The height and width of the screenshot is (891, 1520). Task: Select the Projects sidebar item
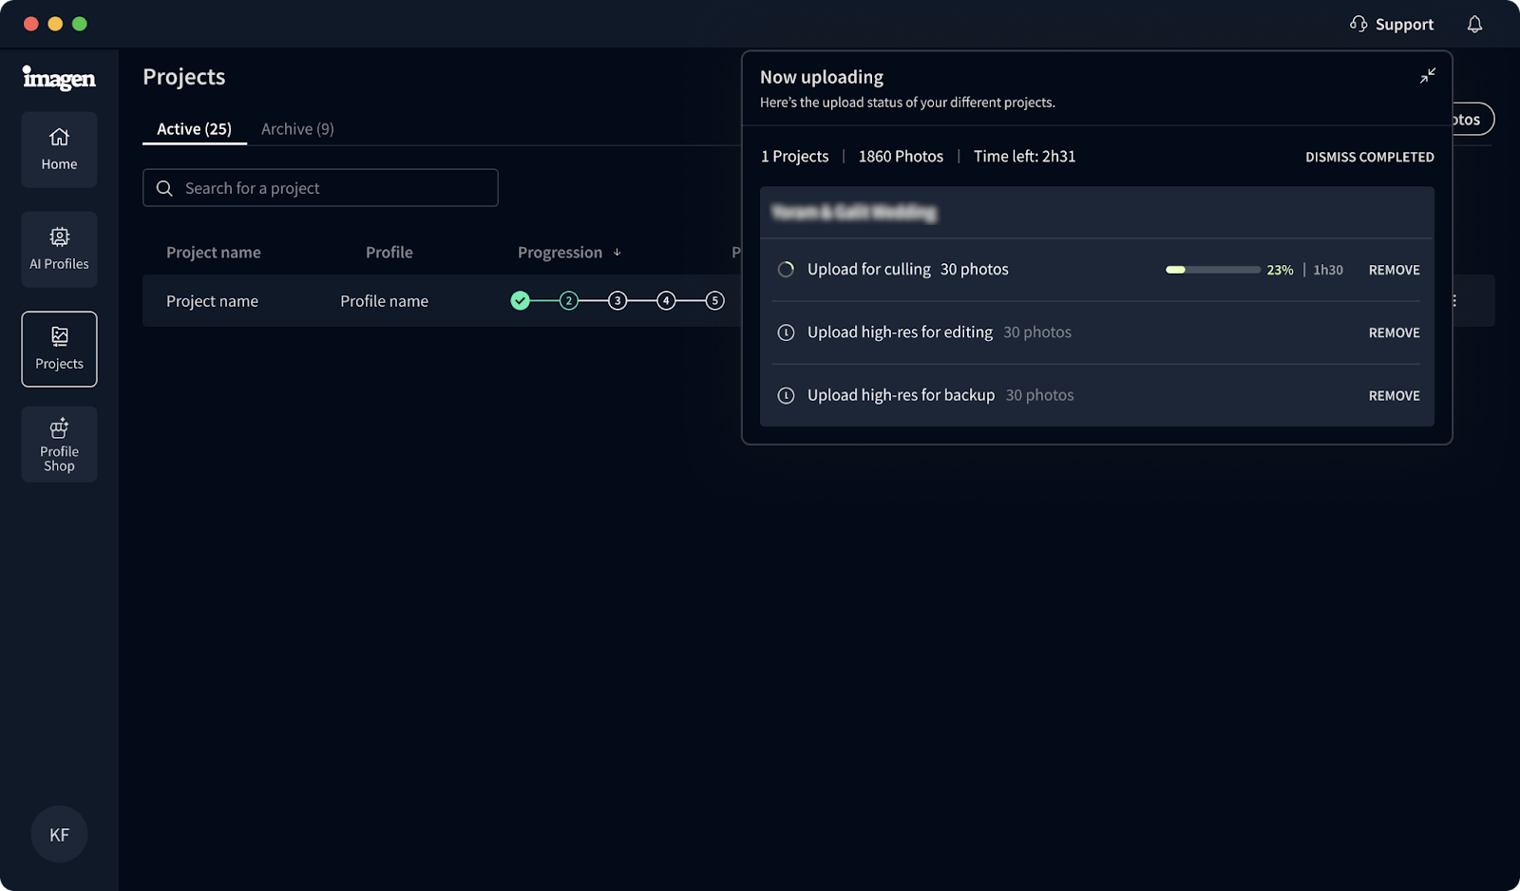coord(59,349)
